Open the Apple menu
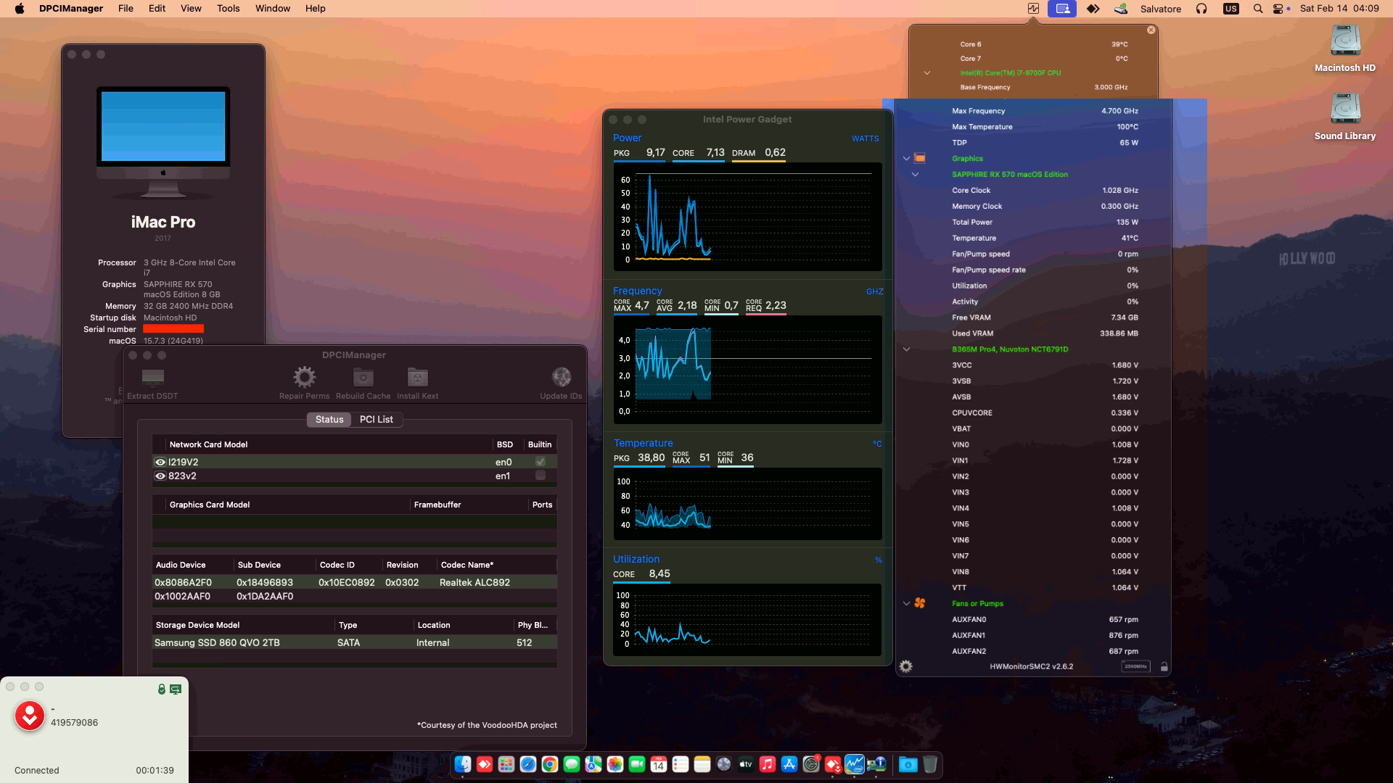 20,9
